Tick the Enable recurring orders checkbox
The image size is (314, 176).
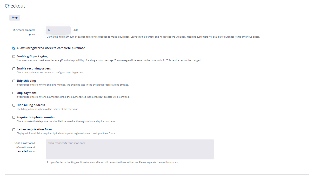tap(14, 69)
